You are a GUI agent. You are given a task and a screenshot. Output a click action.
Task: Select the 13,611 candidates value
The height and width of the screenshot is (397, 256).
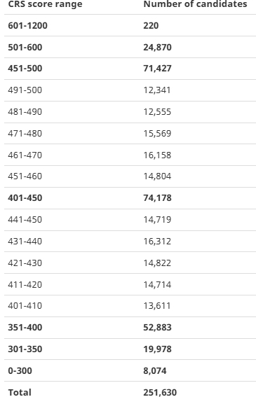click(x=157, y=306)
